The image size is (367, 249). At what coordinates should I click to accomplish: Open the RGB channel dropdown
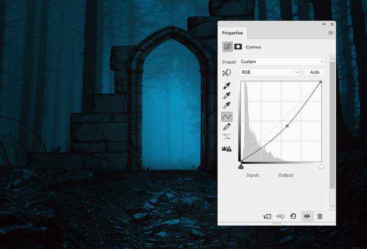(x=269, y=72)
